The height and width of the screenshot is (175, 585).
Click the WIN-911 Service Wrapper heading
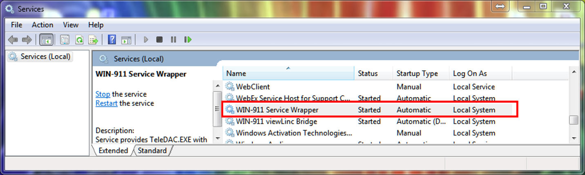coord(141,74)
